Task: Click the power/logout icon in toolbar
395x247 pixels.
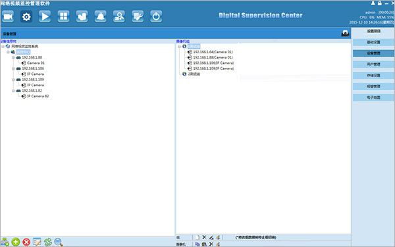Action: (x=156, y=16)
